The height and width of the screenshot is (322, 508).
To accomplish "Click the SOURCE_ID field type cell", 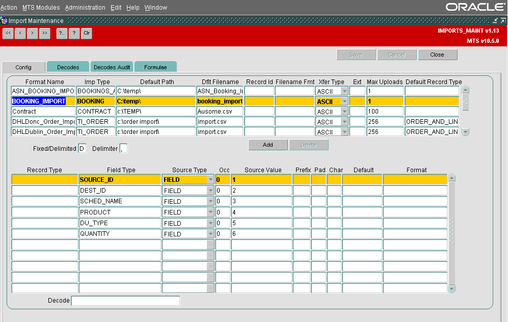I will coord(120,179).
